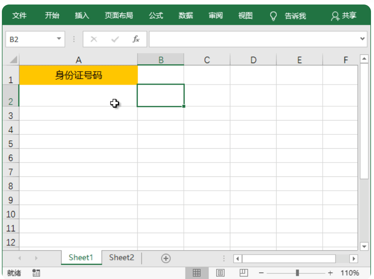Select row 5 header

pos(11,142)
